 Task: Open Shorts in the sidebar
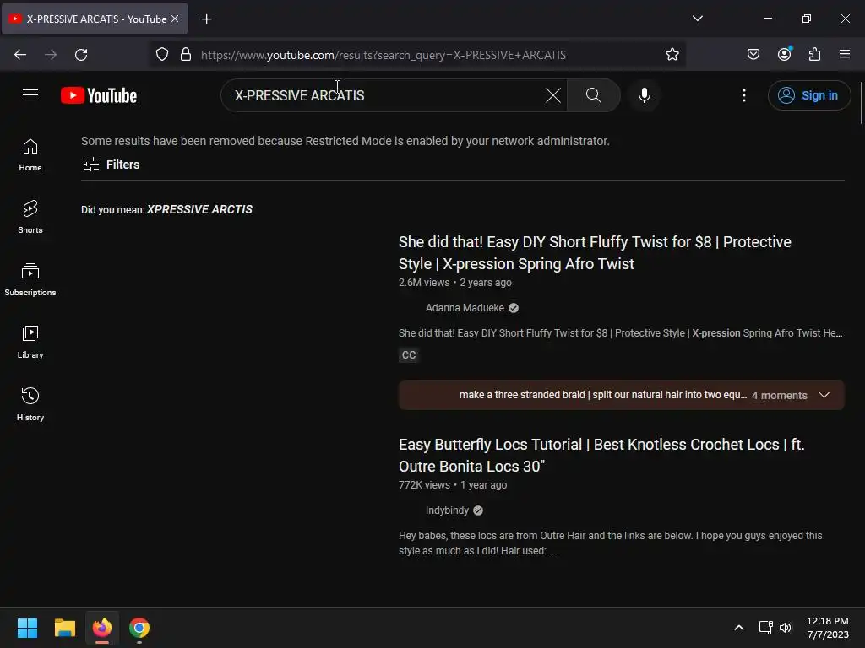[x=30, y=217]
